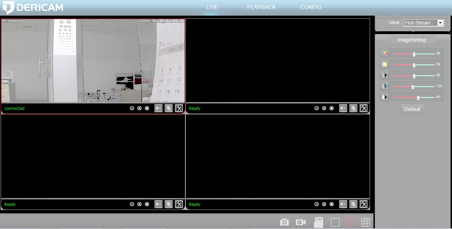Toggle the microphone in the top-right Ready pane
The height and width of the screenshot is (229, 452).
353,108
